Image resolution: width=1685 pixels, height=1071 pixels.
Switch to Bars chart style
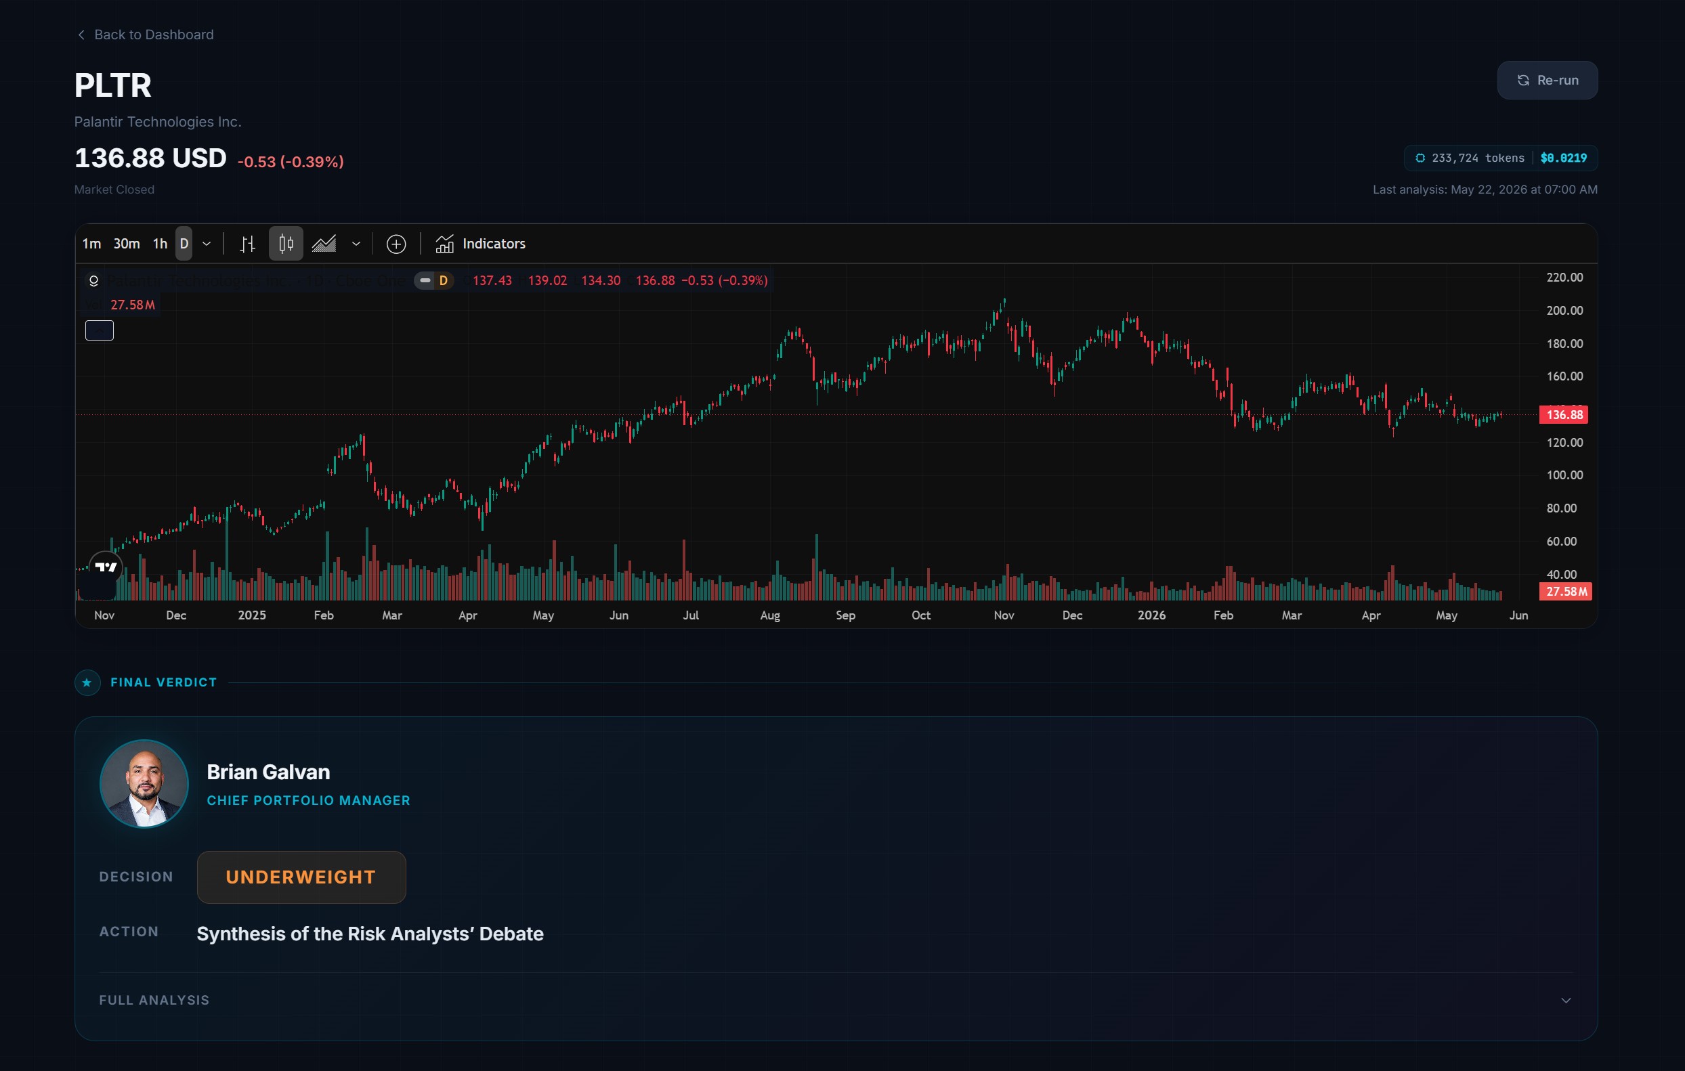point(248,244)
